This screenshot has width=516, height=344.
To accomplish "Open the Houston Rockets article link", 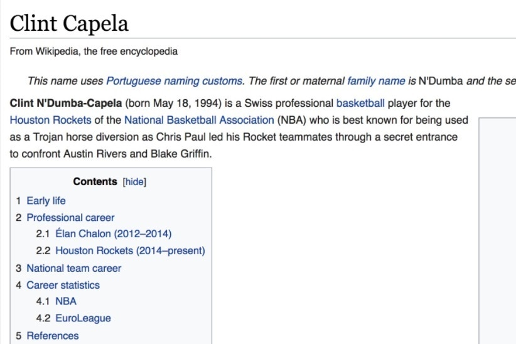I will [51, 120].
